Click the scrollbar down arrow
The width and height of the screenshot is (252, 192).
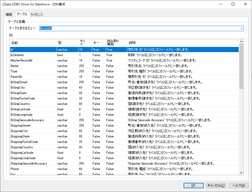(x=240, y=173)
